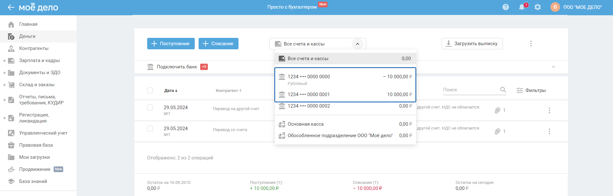Expand the Подключить банк panel chevron

click(554, 67)
